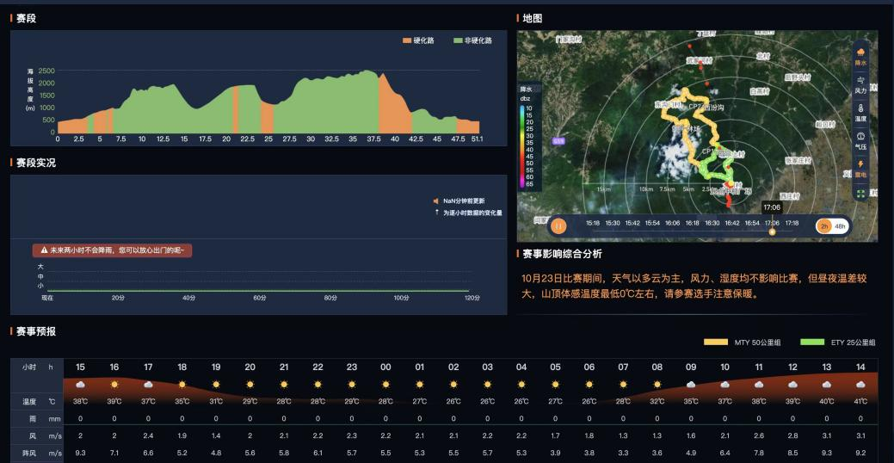Pause the radar timeline playback
The width and height of the screenshot is (894, 463).
click(559, 225)
